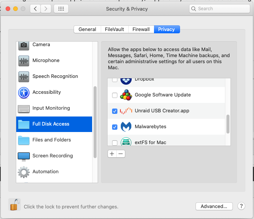Select the Camera label in sidebar
Screen dimensions: 254x219
pyautogui.click(x=41, y=45)
